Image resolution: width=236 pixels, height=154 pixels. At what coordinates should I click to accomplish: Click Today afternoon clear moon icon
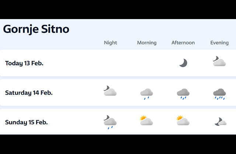[183, 63]
